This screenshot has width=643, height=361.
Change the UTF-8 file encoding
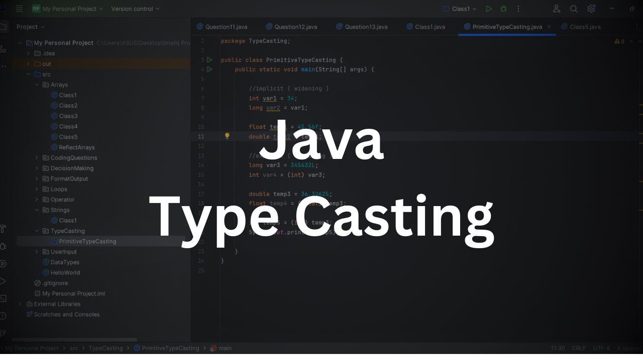pos(601,348)
